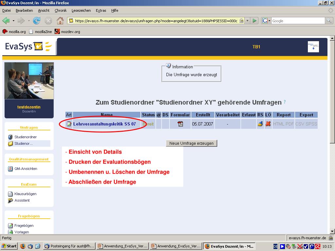Click the mozillaZine bookmark
Image resolution: width=335 pixels, height=251 pixels.
pos(41,32)
